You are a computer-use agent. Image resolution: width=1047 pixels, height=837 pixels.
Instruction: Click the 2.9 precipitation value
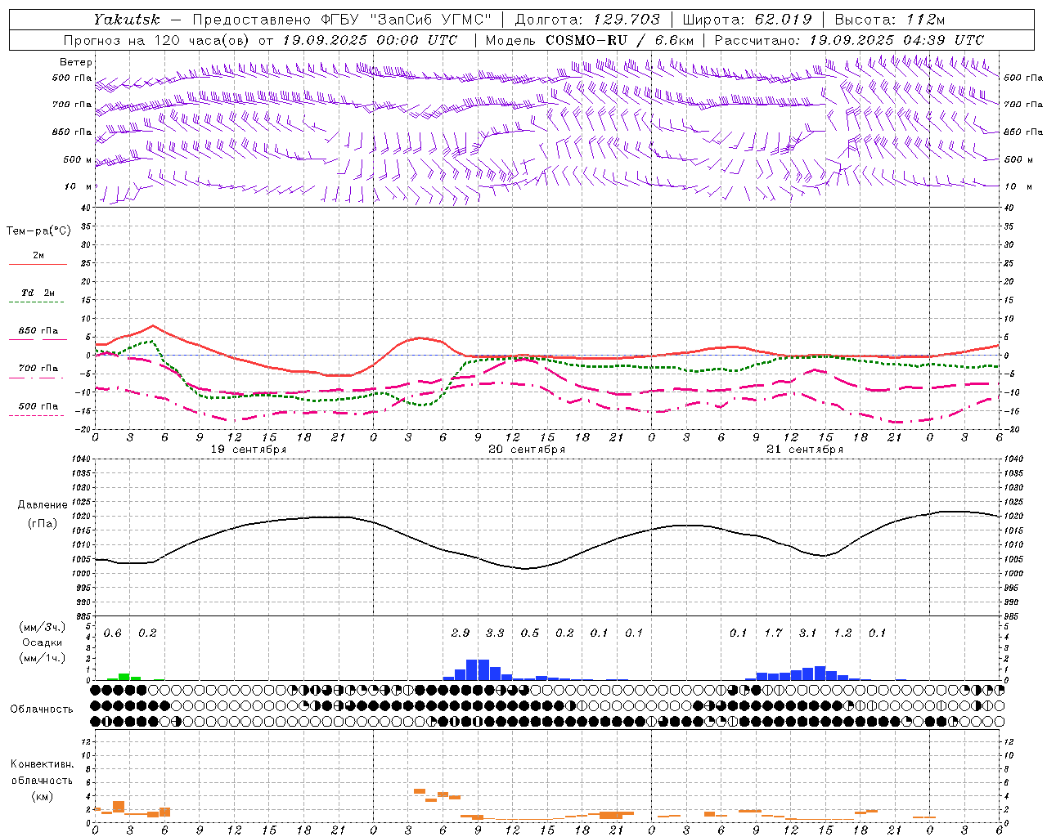pyautogui.click(x=461, y=633)
